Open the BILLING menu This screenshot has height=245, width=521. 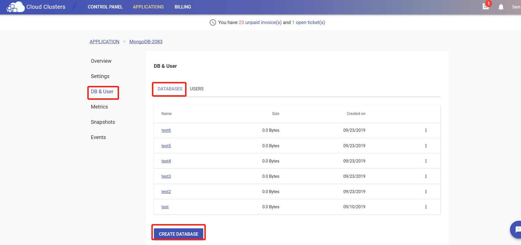click(183, 7)
